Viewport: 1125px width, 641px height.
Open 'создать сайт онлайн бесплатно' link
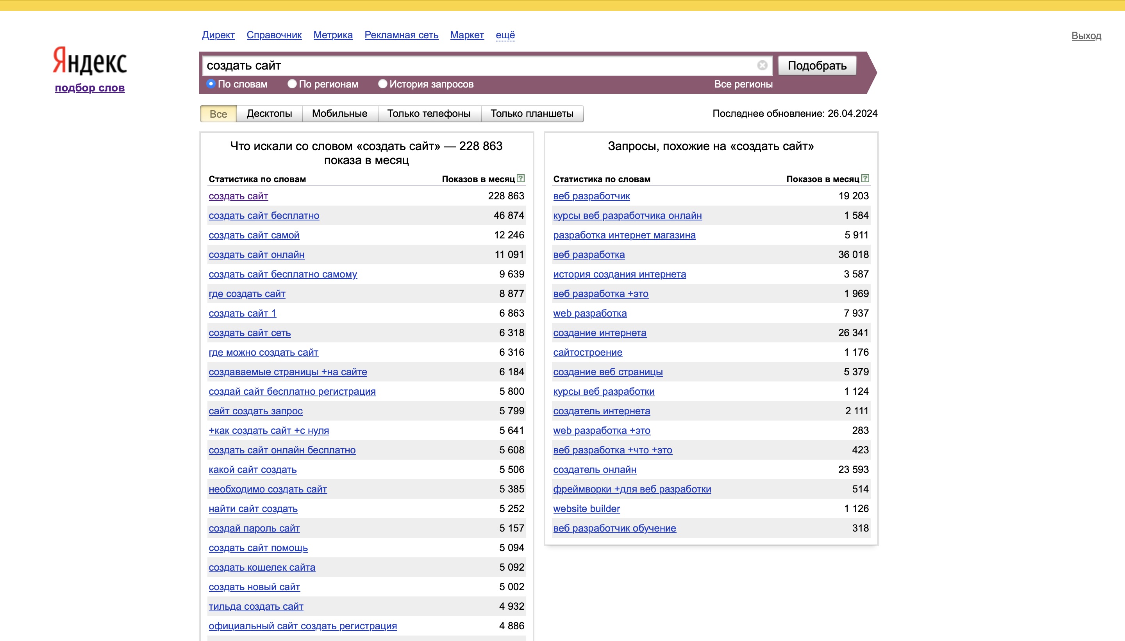[x=282, y=450]
